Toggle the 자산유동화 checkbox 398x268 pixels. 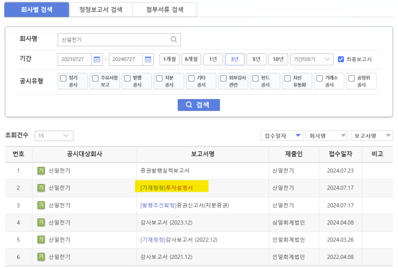click(287, 78)
